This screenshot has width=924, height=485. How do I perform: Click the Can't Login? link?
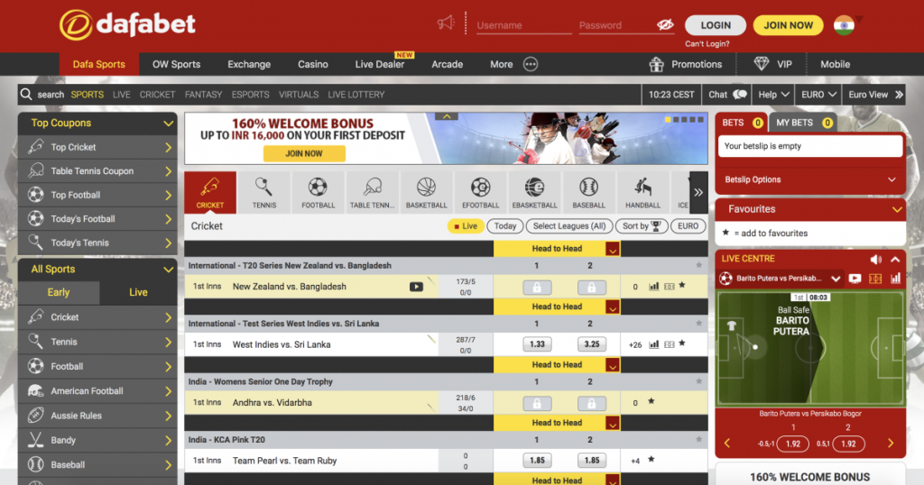(707, 44)
